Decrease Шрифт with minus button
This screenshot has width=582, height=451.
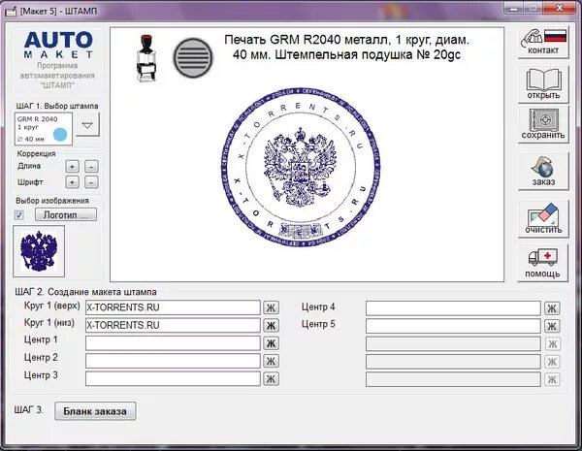pos(91,182)
